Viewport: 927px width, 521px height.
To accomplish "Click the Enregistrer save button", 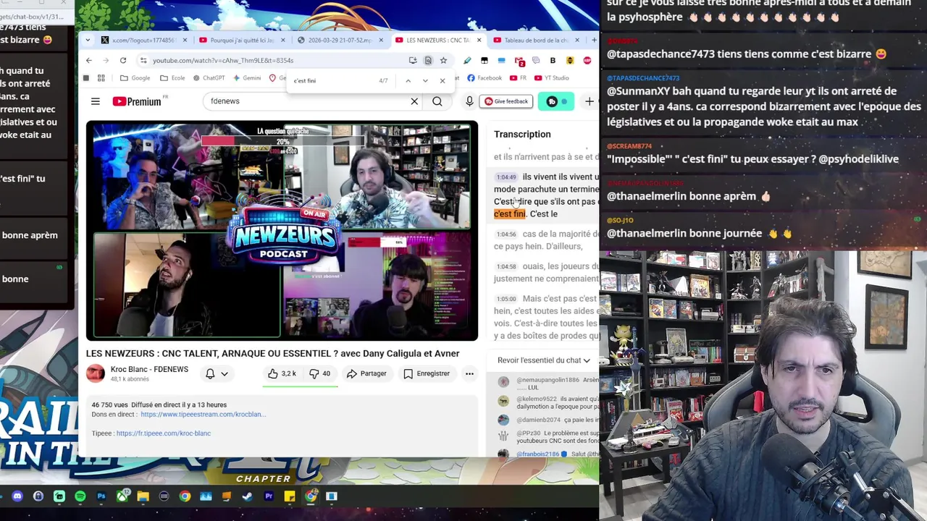I will (427, 374).
